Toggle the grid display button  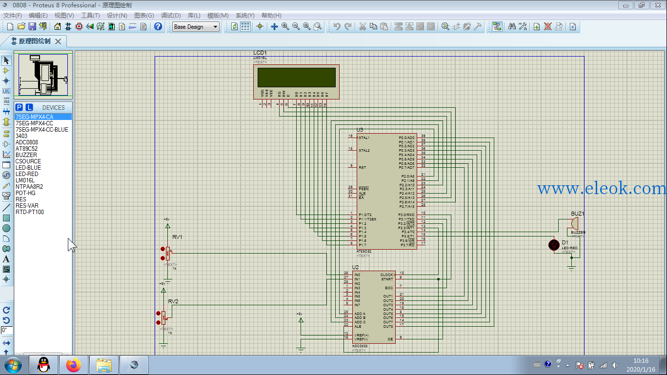[245, 26]
